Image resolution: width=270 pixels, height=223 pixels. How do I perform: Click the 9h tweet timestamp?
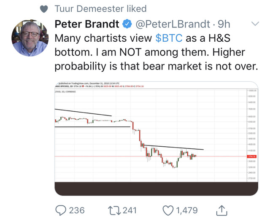[224, 24]
